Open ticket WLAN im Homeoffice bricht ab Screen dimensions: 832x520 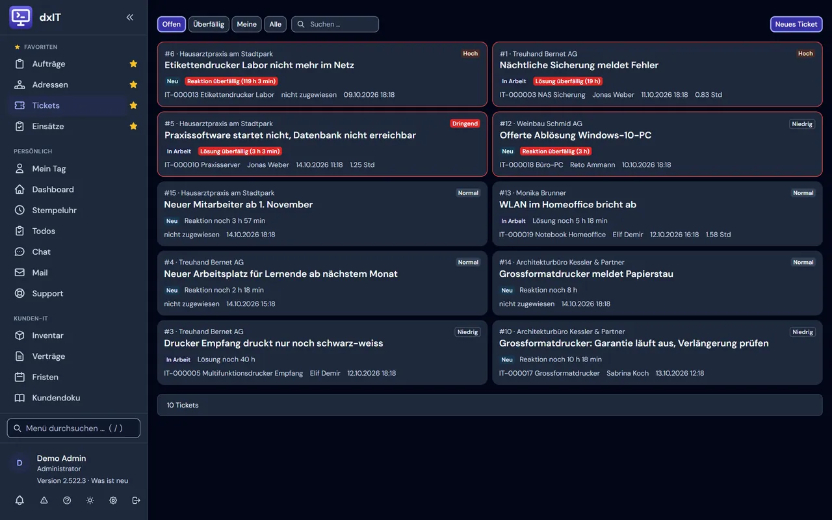coord(657,214)
